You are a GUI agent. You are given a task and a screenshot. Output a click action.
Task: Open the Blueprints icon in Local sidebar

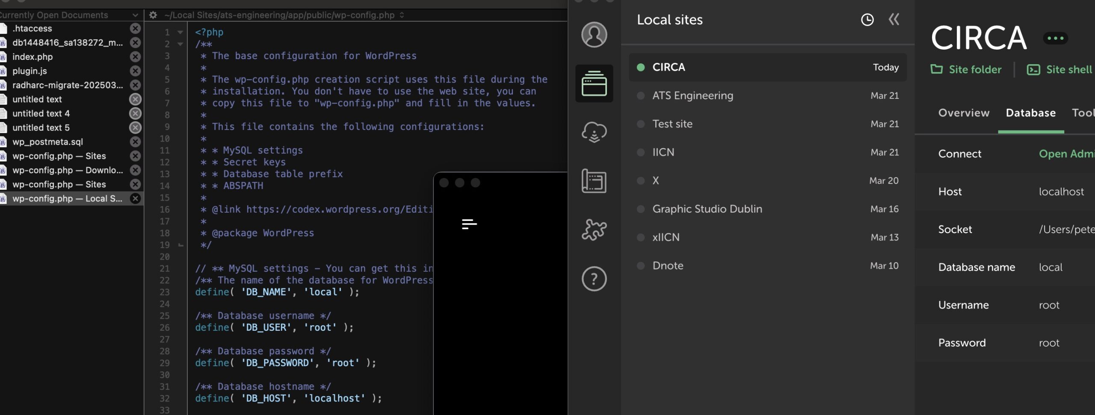point(594,181)
